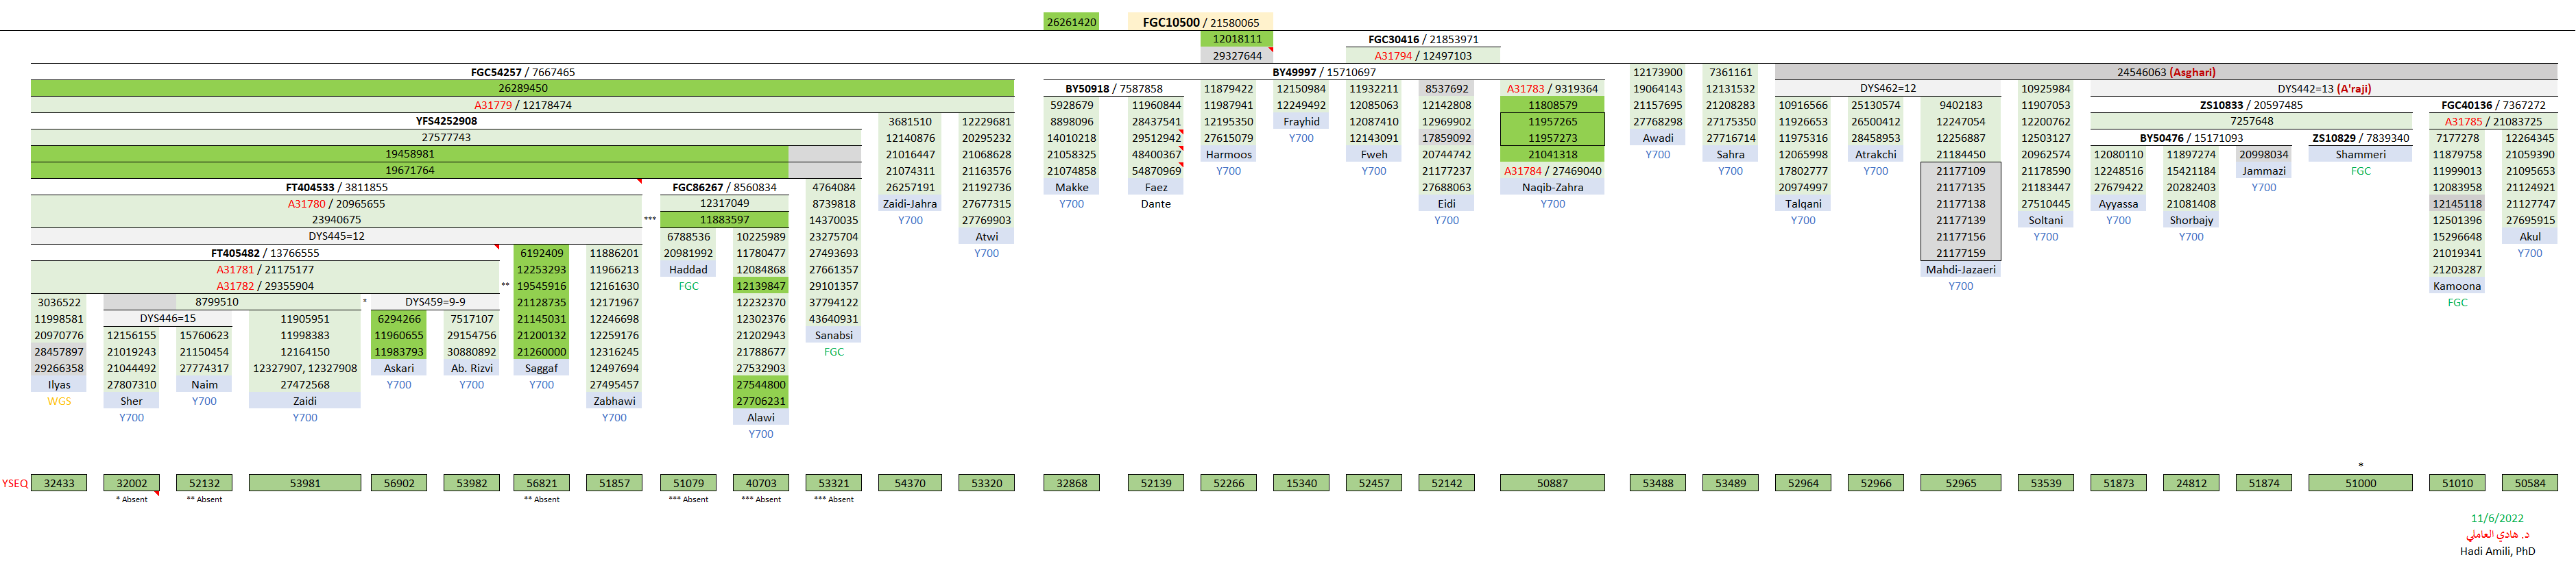Click the FGC54257 / 7667465 branch header
2576x570 pixels.
(522, 72)
